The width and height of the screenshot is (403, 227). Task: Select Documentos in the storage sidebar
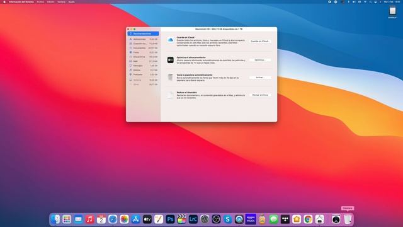(143, 48)
